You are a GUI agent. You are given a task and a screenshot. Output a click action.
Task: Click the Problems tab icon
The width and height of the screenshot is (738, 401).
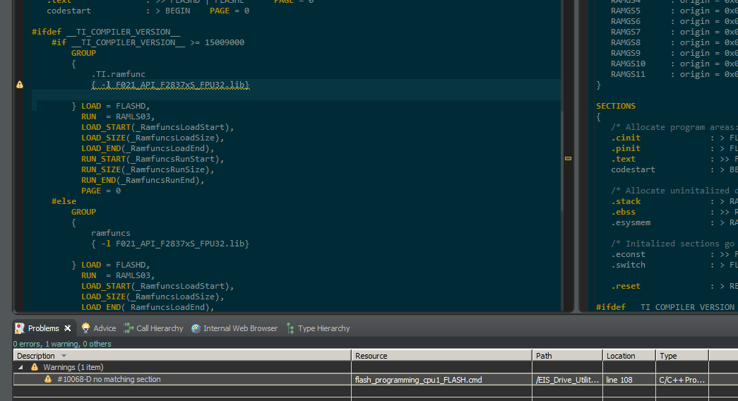pos(19,328)
